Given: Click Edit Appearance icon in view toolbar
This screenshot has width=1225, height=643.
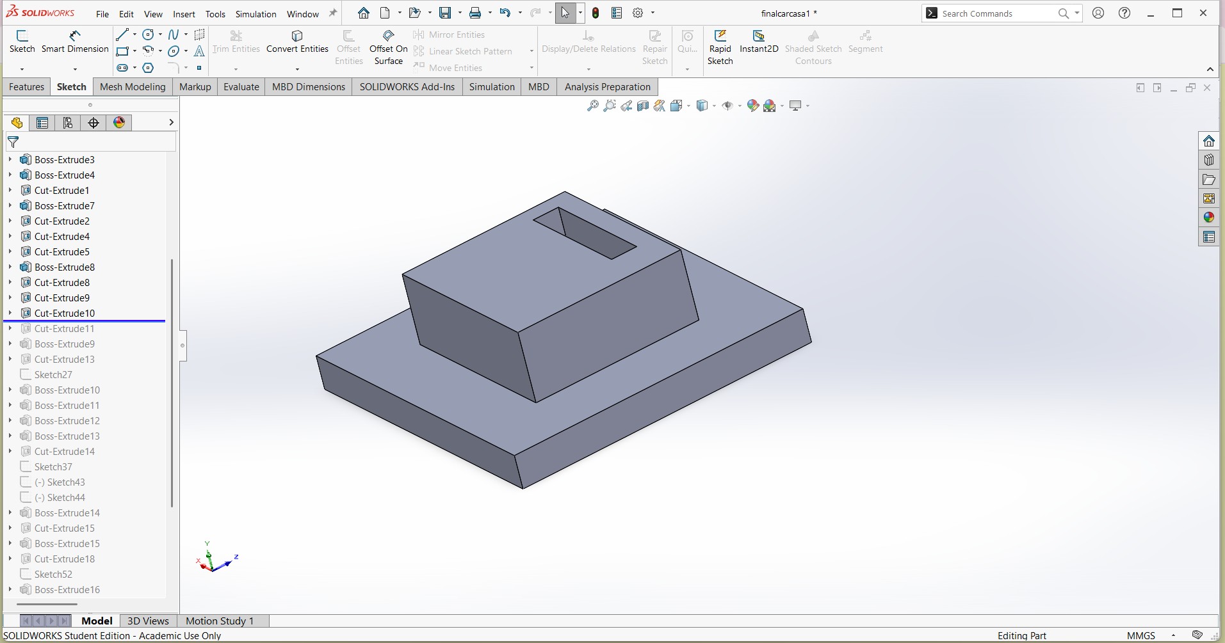Looking at the screenshot, I should (753, 106).
